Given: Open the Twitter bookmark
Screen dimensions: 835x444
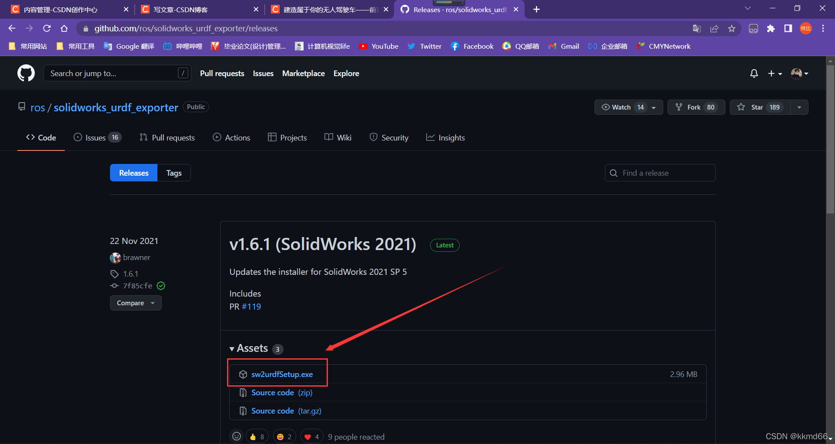Looking at the screenshot, I should (x=424, y=46).
